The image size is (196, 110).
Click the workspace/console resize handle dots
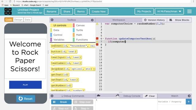(120, 92)
